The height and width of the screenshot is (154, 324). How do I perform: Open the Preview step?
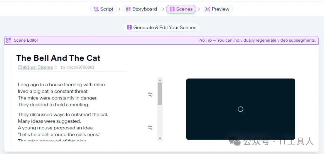click(x=217, y=9)
